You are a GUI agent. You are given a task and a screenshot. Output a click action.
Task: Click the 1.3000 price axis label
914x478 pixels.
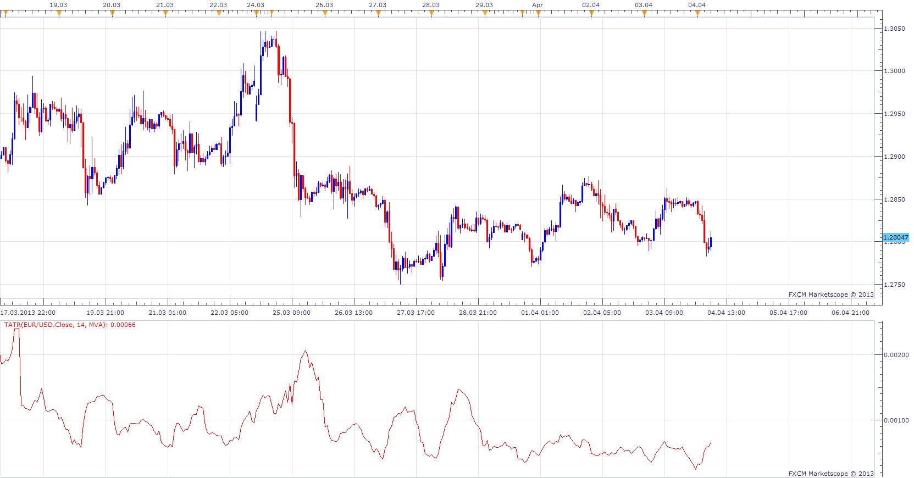point(894,71)
